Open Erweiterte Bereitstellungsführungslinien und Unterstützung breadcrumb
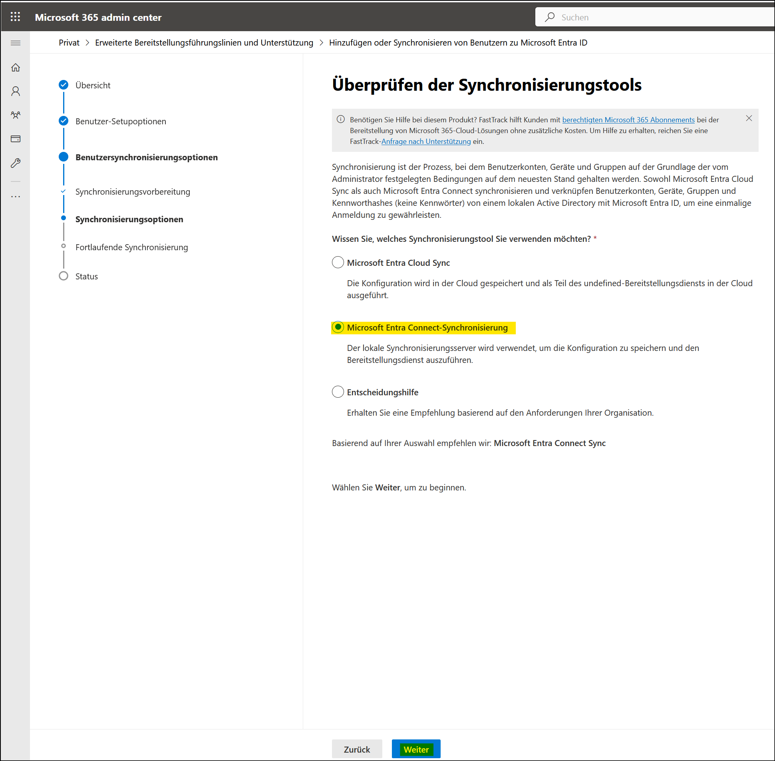Viewport: 775px width, 761px height. pos(204,43)
